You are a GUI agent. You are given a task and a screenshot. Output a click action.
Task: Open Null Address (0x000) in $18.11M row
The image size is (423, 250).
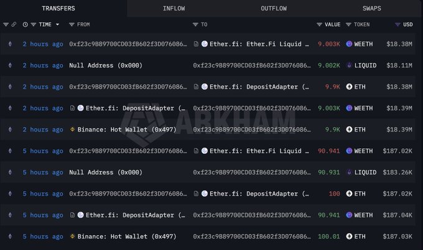[x=106, y=65]
